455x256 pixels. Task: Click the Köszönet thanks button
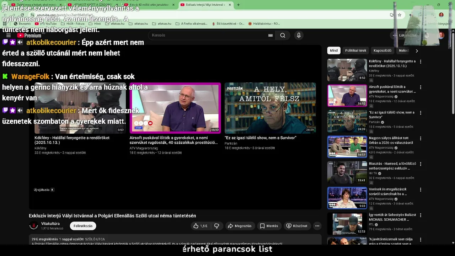click(297, 226)
